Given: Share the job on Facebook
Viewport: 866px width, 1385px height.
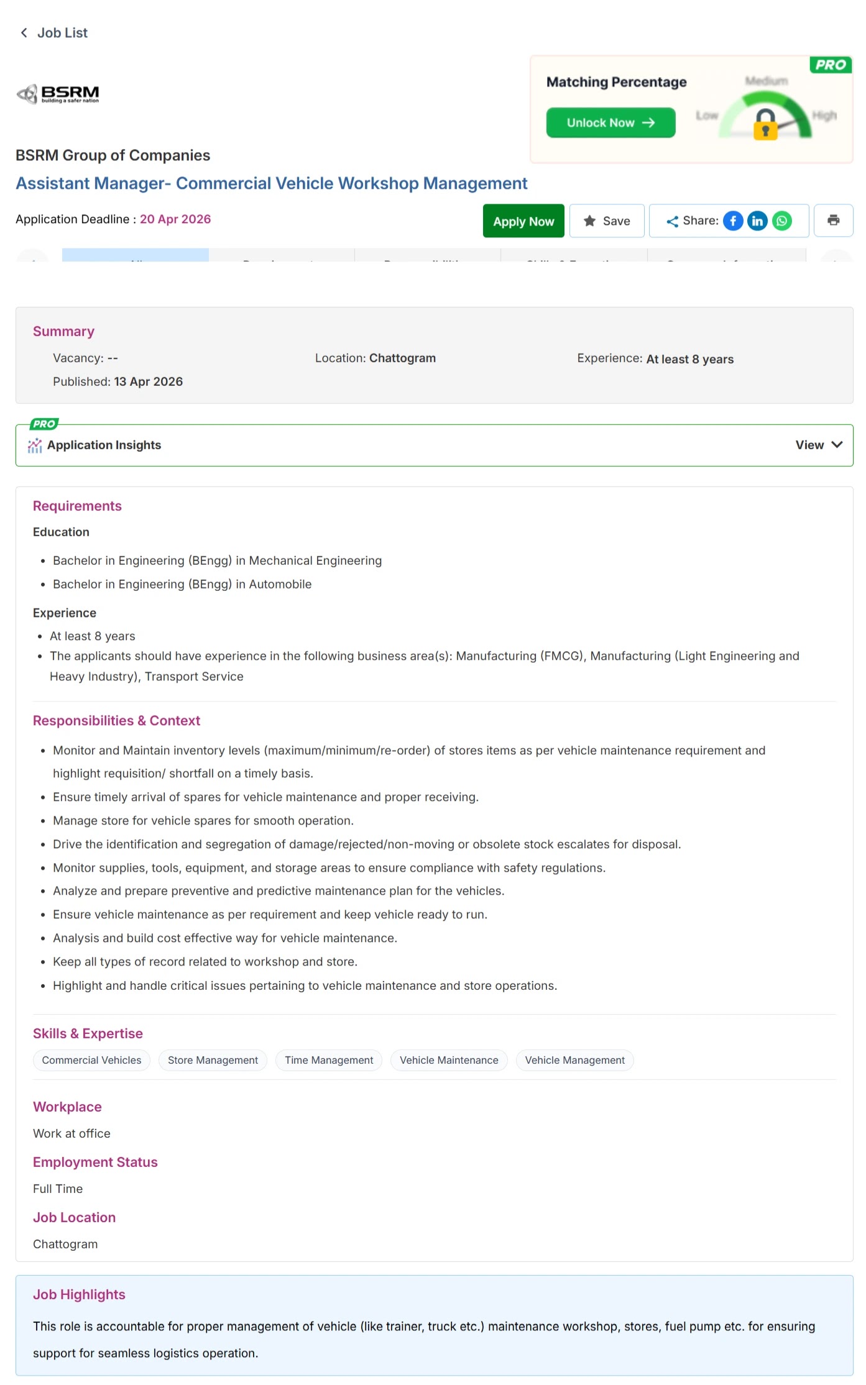Looking at the screenshot, I should 733,221.
